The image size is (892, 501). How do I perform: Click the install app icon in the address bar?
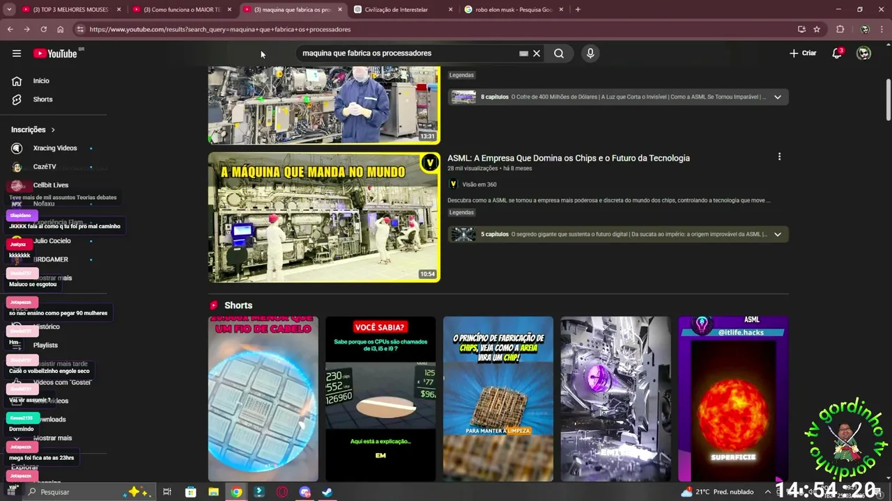point(801,29)
